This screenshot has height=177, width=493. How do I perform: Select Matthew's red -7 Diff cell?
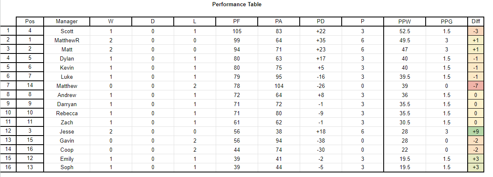tap(476, 86)
